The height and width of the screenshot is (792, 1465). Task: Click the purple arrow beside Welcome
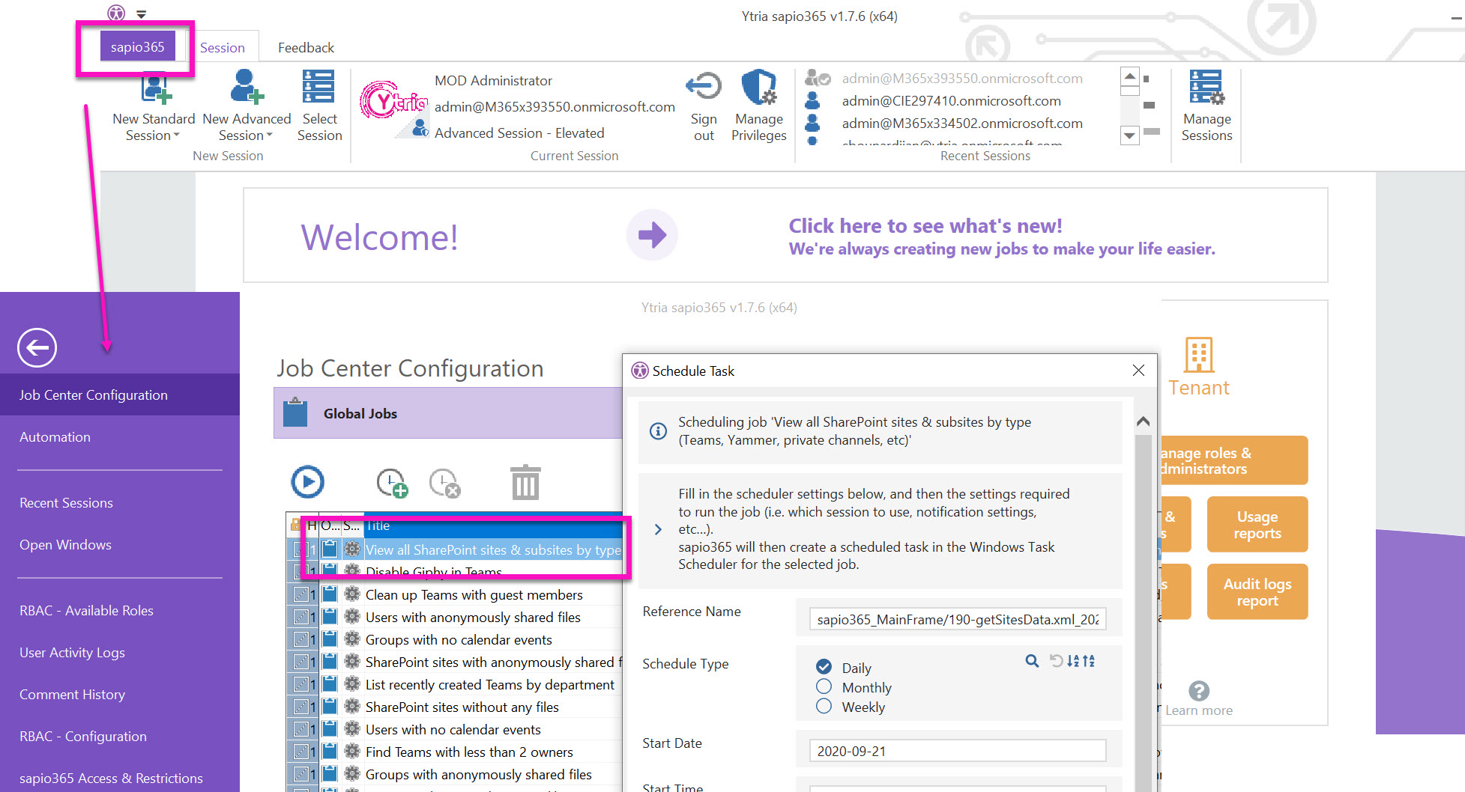(652, 235)
